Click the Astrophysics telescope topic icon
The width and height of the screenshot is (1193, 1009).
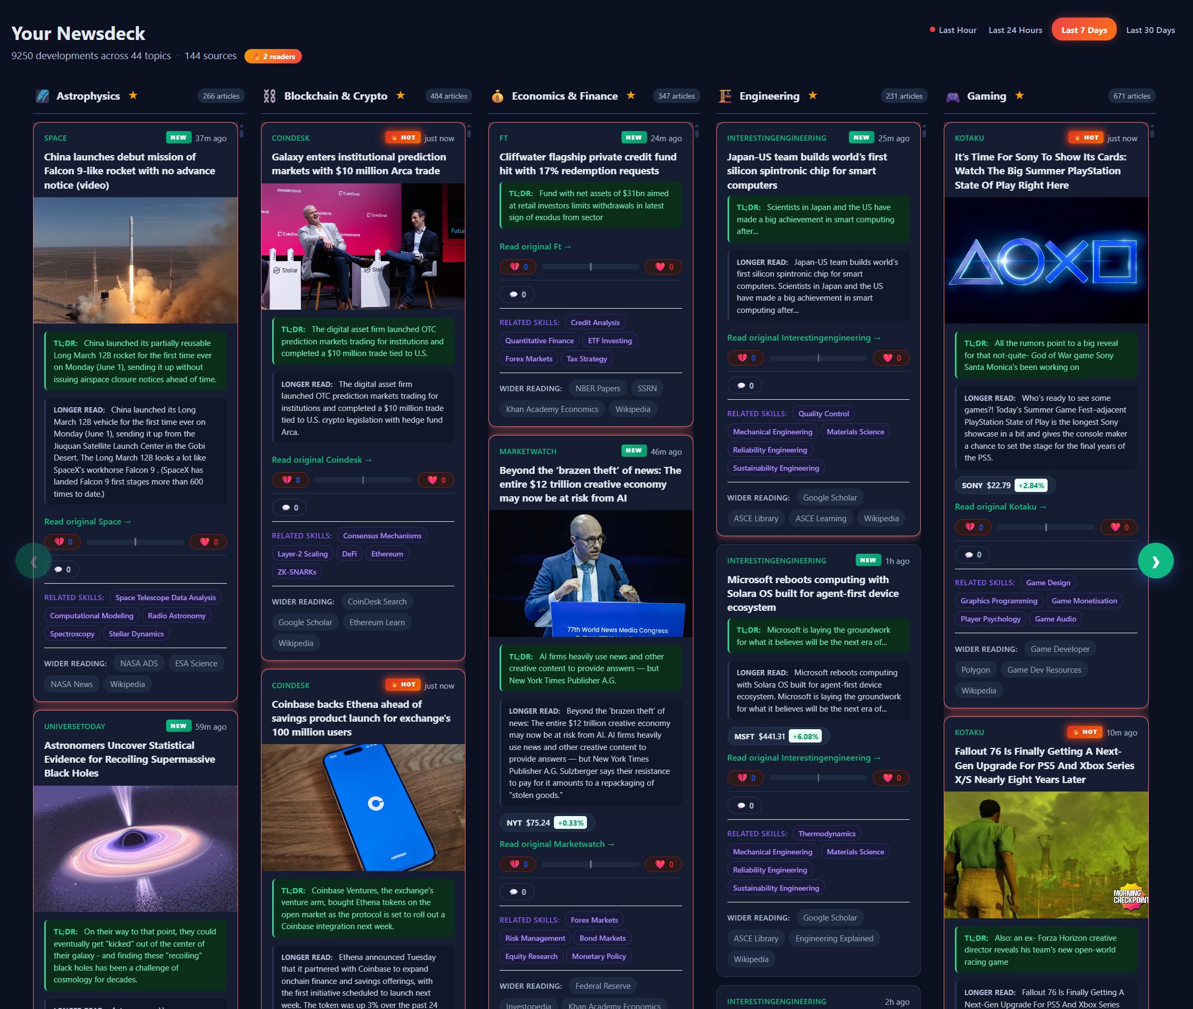[x=42, y=96]
